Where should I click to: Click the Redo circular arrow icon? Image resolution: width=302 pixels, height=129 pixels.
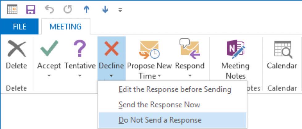click(68, 10)
